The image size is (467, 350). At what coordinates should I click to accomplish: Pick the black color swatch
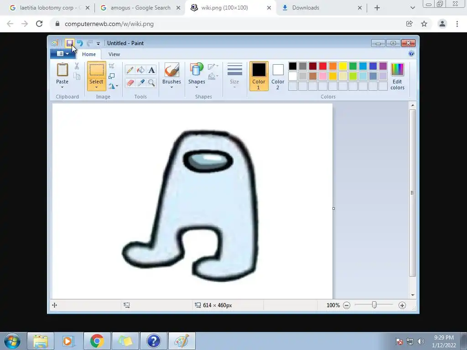point(293,66)
